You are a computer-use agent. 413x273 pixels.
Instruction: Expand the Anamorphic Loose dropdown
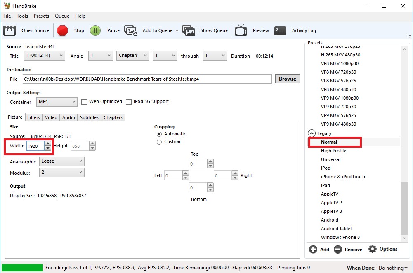[62, 161]
